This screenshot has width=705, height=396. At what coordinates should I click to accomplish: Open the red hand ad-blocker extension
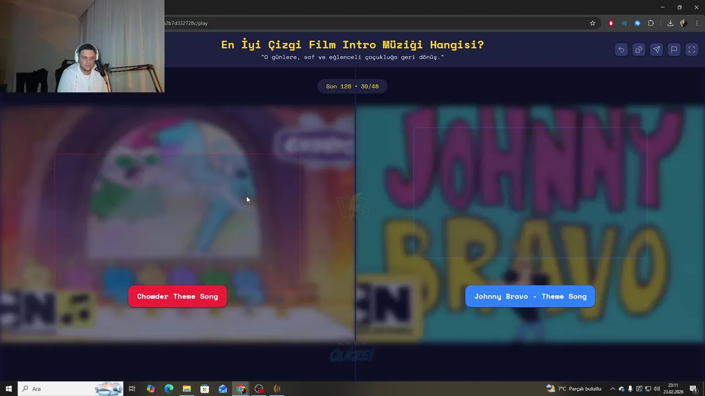[611, 23]
